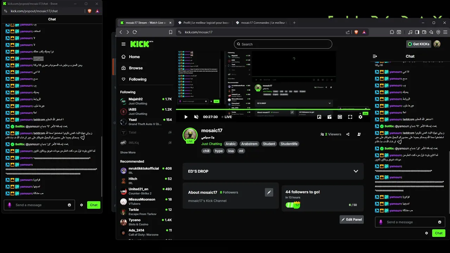The height and width of the screenshot is (253, 450).
Task: Open Torkie Escape From Tarkov channel
Action: (146, 212)
